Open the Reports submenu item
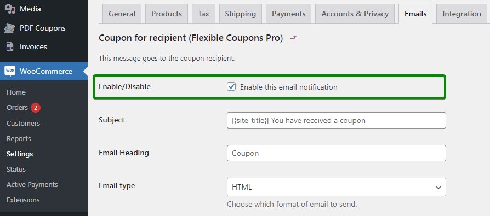 (19, 139)
